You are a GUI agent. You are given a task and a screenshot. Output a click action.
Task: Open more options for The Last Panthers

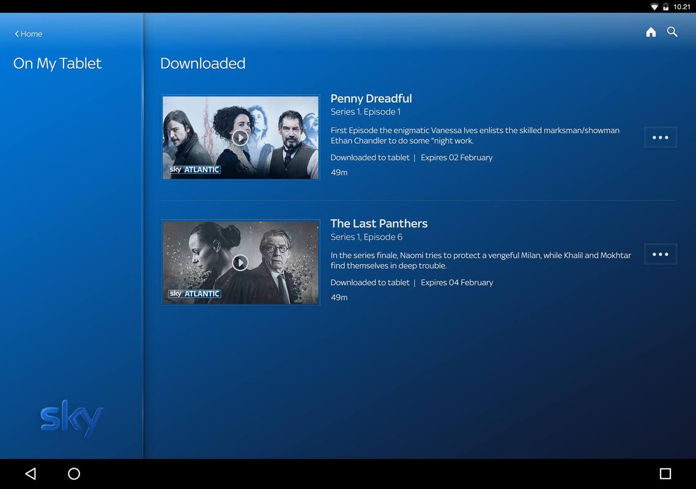pyautogui.click(x=661, y=254)
